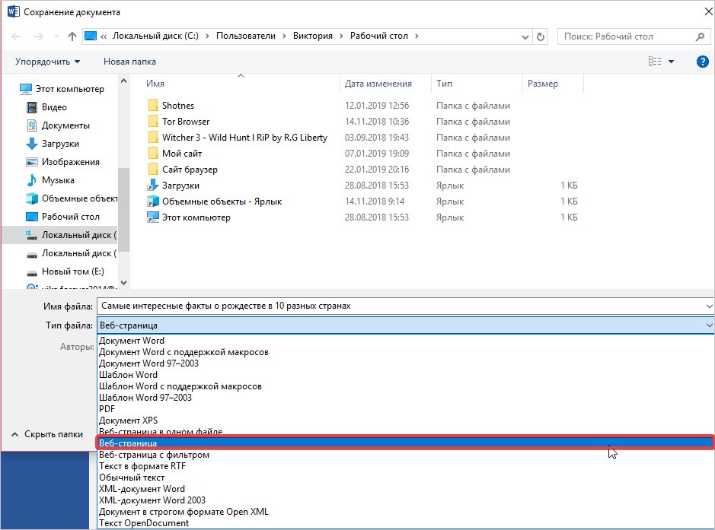The width and height of the screenshot is (715, 530).
Task: Open the Help question mark icon
Action: click(702, 62)
